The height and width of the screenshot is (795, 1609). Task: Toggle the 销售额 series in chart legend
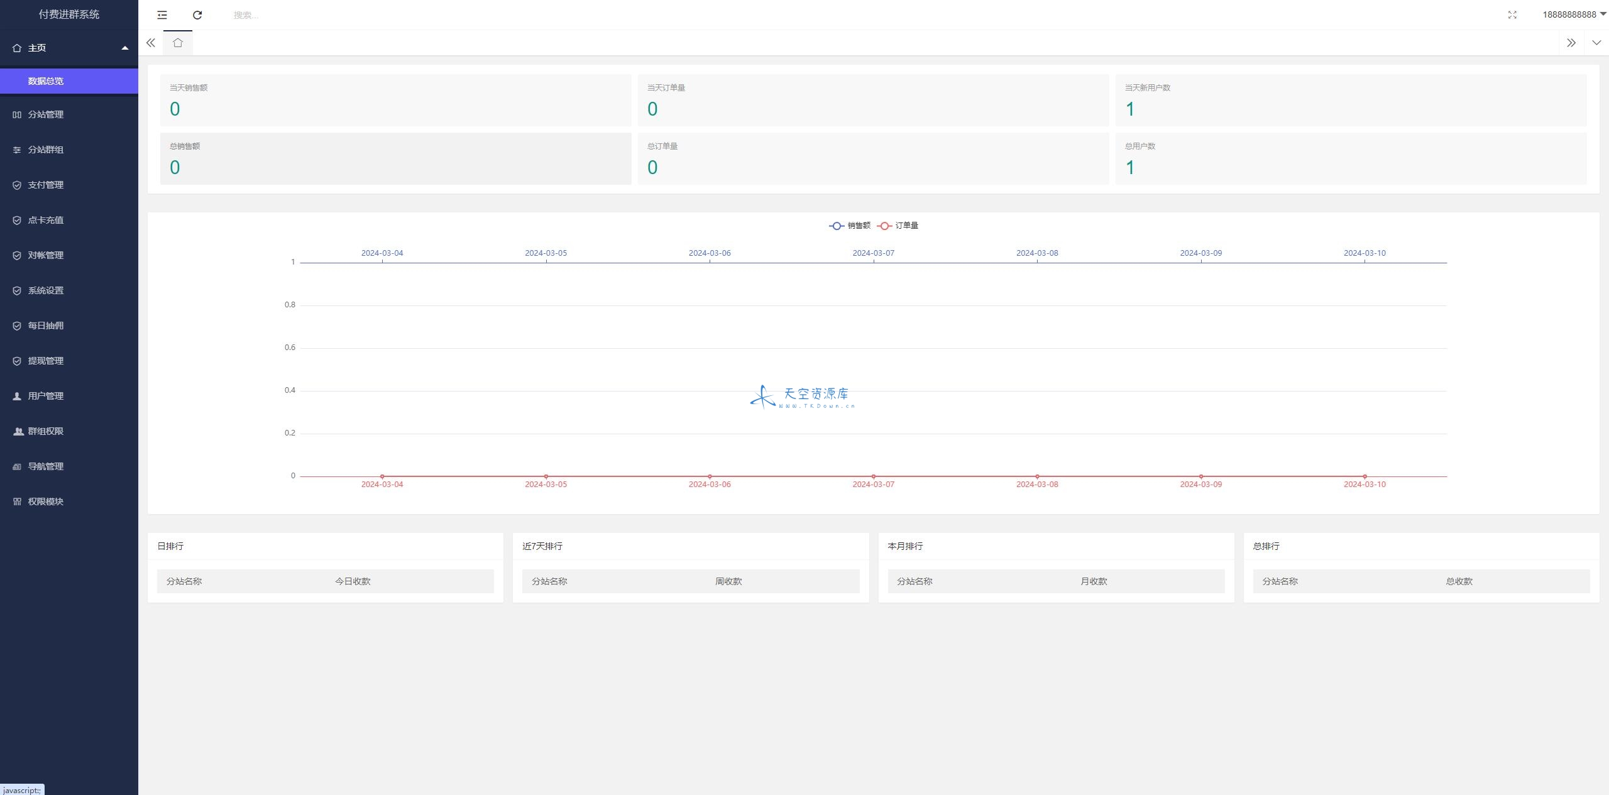[x=850, y=226]
